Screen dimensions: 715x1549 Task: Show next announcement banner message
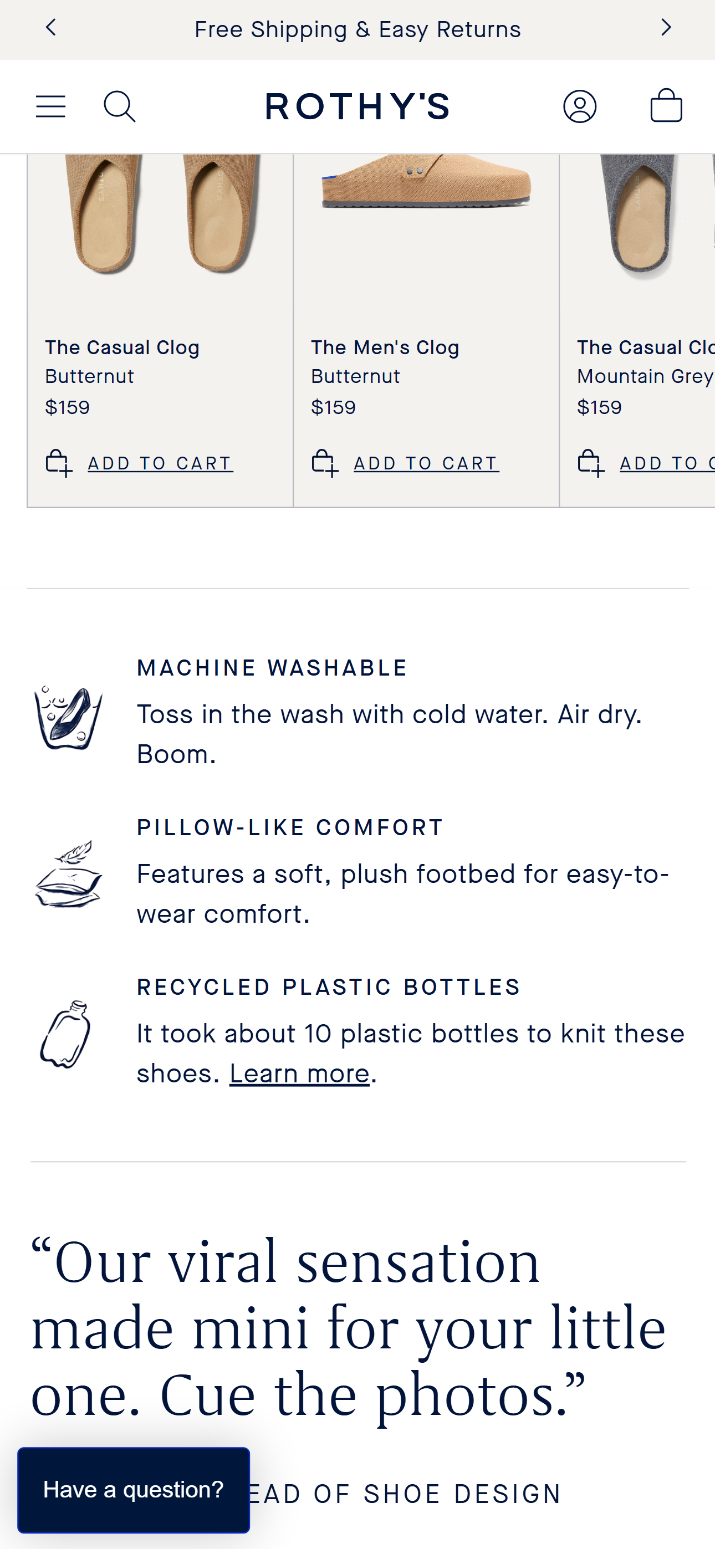(666, 28)
